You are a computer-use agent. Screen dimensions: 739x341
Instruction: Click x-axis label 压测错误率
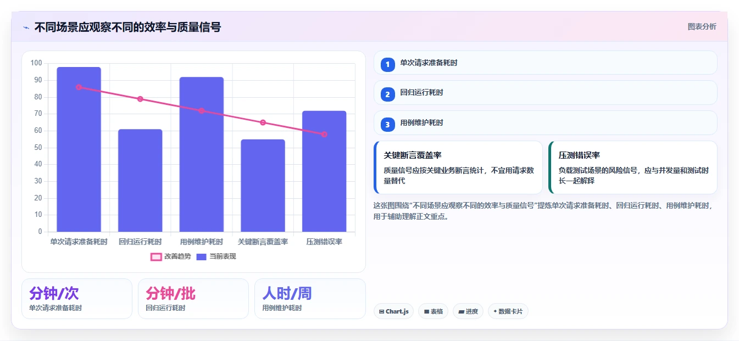pyautogui.click(x=324, y=242)
